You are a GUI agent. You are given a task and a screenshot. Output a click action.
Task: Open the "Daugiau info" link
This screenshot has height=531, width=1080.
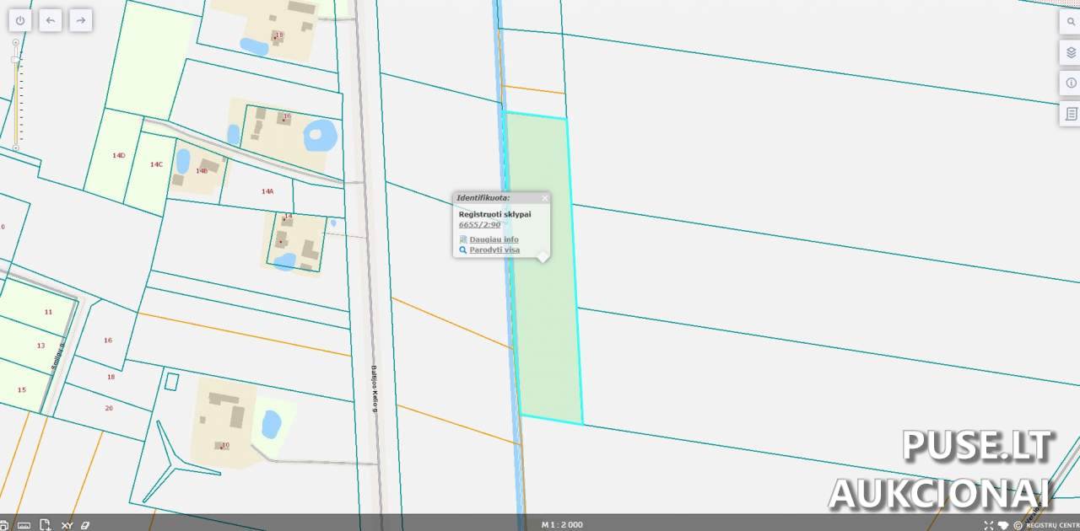coord(494,239)
